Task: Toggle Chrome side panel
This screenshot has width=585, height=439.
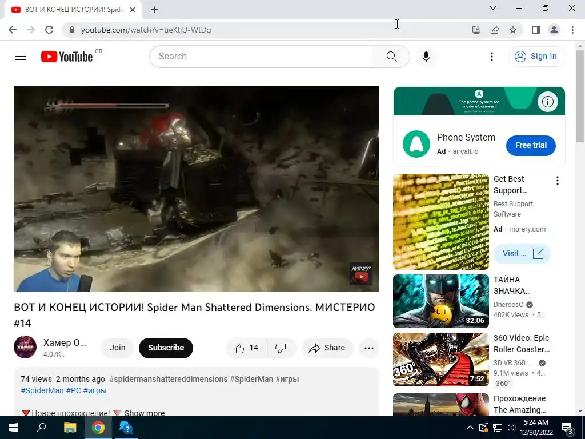Action: click(536, 30)
